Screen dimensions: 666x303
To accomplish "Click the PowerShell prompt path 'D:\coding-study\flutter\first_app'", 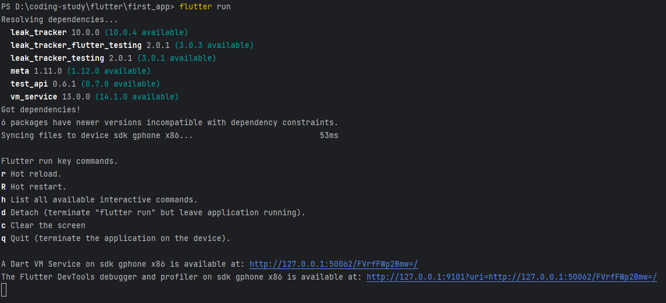I will pos(92,7).
